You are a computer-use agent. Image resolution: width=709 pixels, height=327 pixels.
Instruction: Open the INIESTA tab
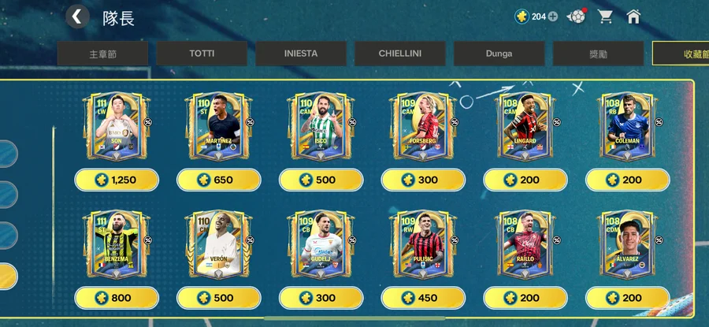pos(301,54)
